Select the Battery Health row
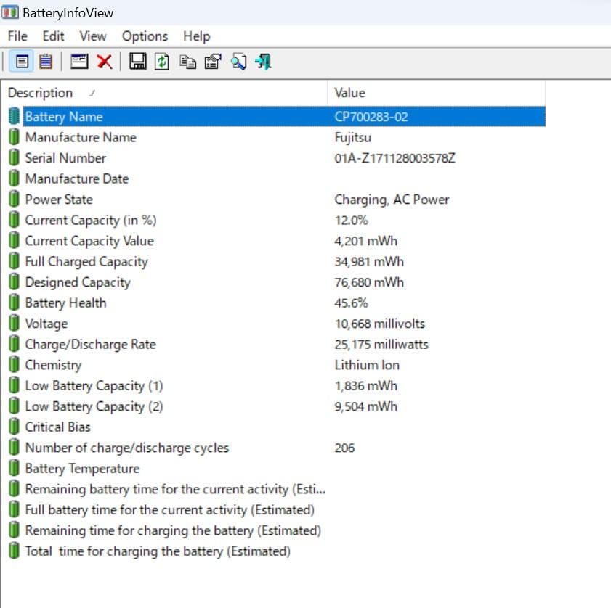Viewport: 611px width, 608px height. [x=65, y=303]
